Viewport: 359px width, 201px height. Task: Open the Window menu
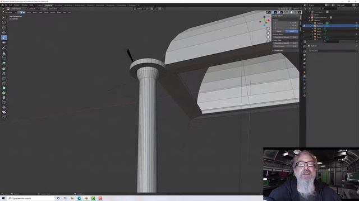[x=25, y=5]
